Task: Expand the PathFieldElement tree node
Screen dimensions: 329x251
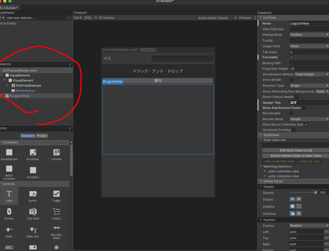Action: [8, 86]
